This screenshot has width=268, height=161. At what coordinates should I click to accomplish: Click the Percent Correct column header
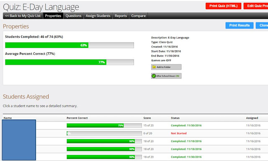77,118
